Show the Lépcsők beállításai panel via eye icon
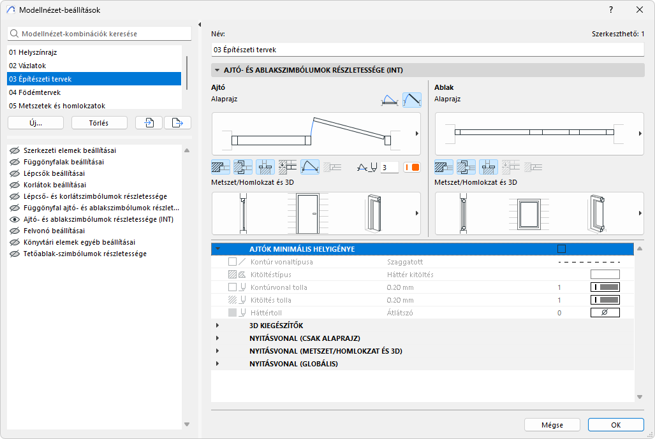Screen dimensions: 655x439 (15, 173)
